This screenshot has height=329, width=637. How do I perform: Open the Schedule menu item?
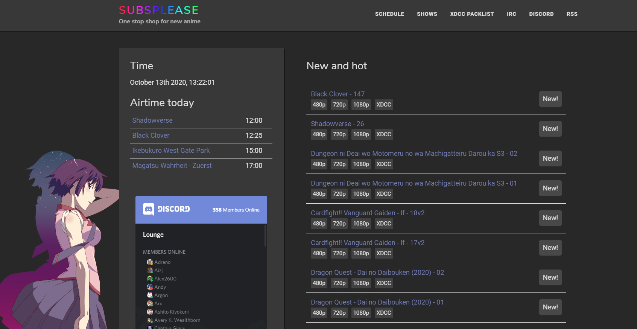[389, 14]
